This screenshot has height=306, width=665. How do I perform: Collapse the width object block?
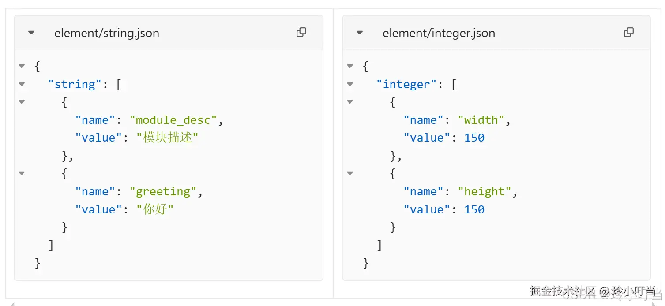tap(349, 102)
